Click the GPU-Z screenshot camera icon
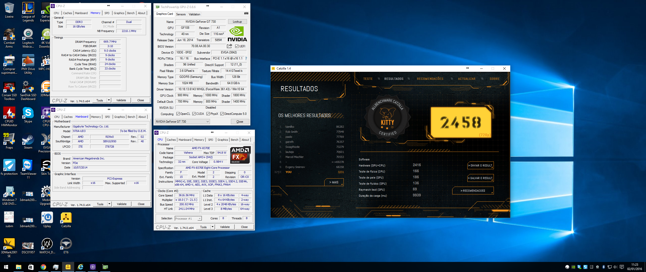 246,14
